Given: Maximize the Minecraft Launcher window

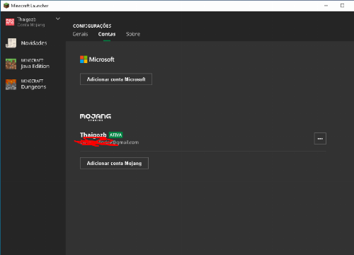Looking at the screenshot, I should coord(342,6).
